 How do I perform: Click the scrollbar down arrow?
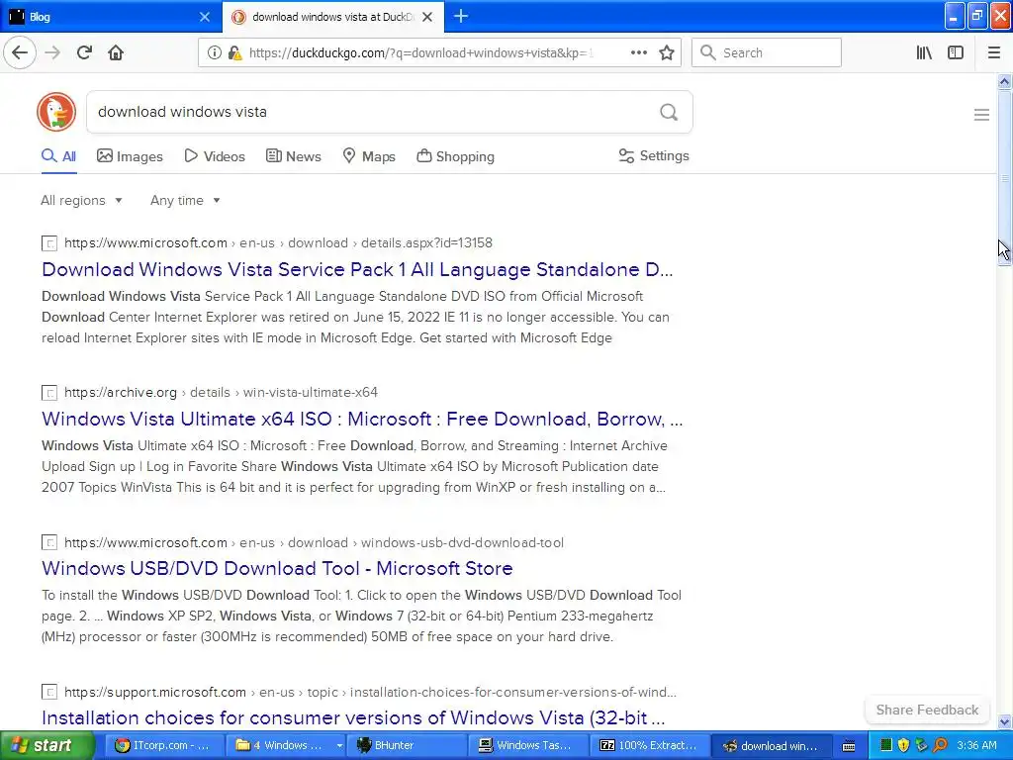point(1004,721)
